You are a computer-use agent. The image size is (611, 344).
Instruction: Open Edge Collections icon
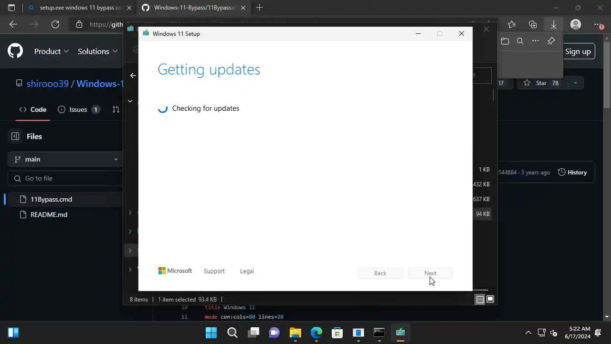pyautogui.click(x=533, y=24)
